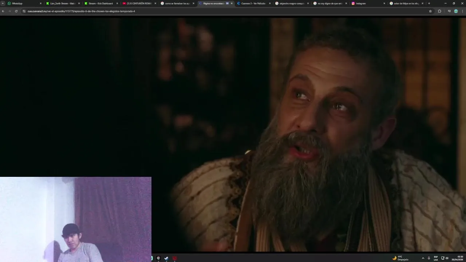Click the microphone tray icon
This screenshot has width=466, height=262.
pos(429,258)
